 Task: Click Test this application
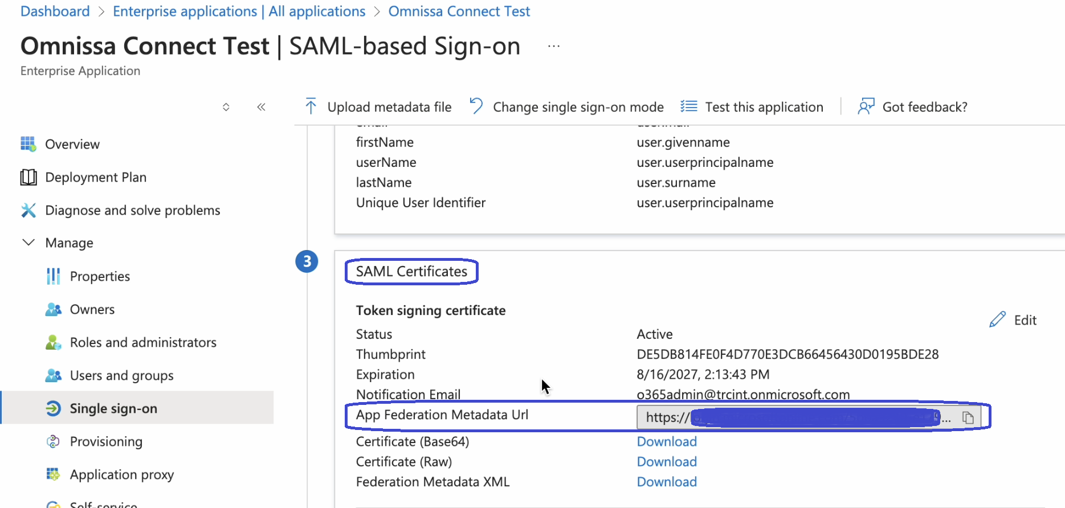click(764, 107)
